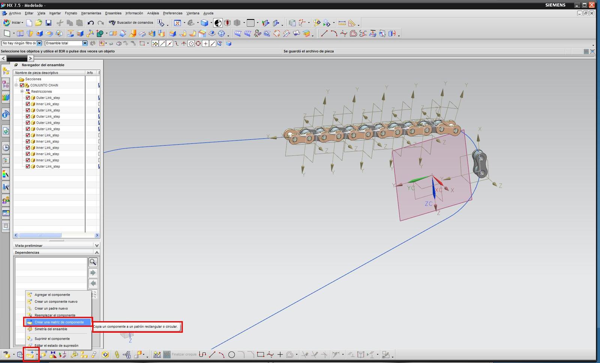Click the left arrow button in Dependencias
600x363 pixels.
click(93, 284)
